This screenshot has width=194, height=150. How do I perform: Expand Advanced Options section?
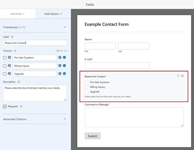click(x=65, y=119)
